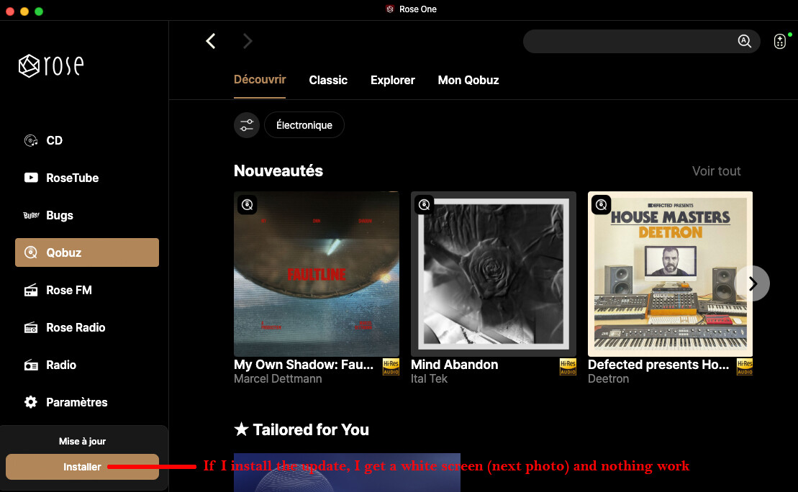Click the Nouveautés section heading

[x=278, y=171]
